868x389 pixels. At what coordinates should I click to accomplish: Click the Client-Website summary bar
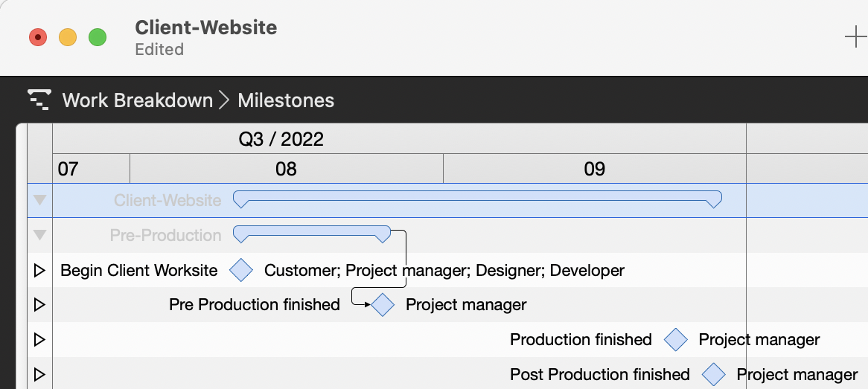tap(477, 197)
